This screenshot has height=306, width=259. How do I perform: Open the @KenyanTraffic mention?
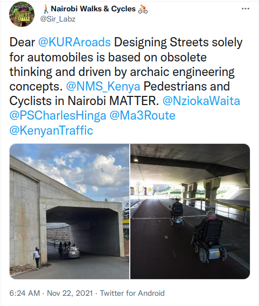coord(51,130)
